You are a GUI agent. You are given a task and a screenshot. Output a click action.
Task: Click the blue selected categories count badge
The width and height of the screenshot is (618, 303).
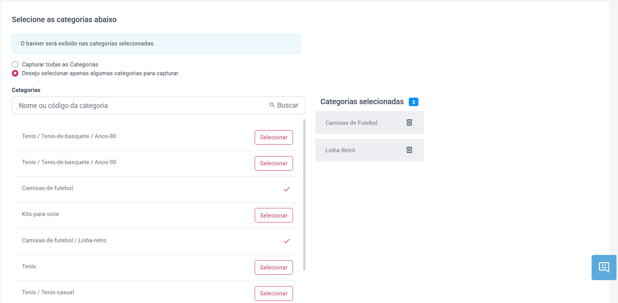point(413,102)
